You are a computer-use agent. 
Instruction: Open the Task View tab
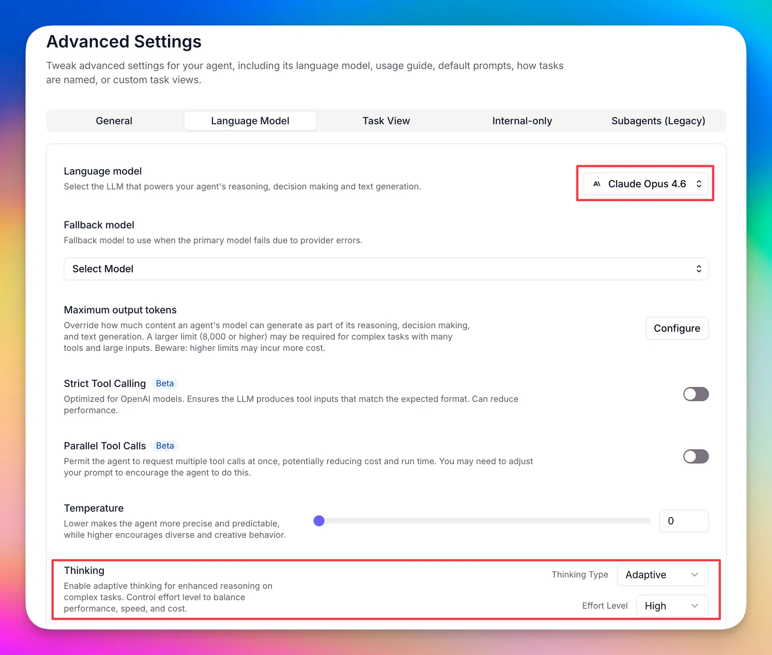(386, 121)
